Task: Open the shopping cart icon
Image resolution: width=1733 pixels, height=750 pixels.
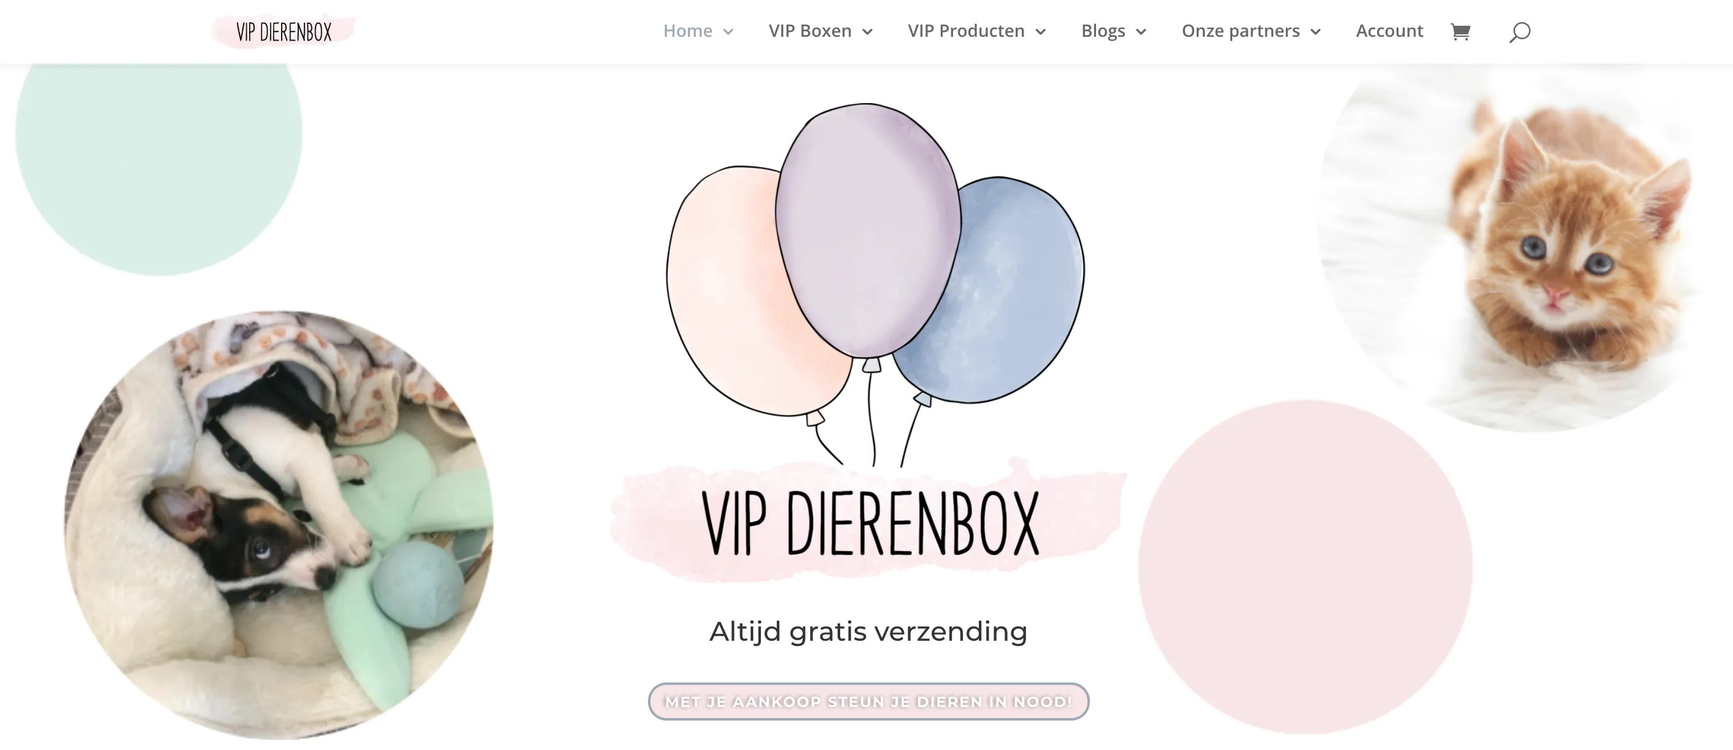Action: tap(1460, 32)
